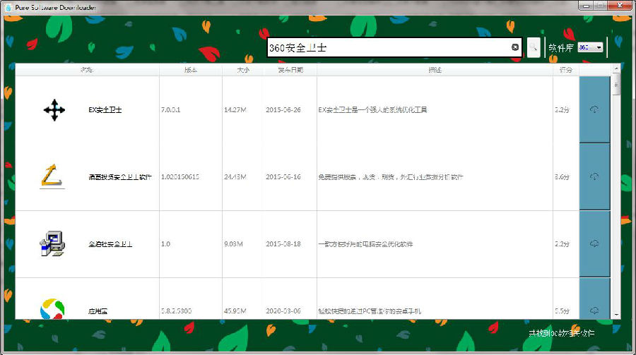Clear the search box with the X icon
Viewport: 636px width, 355px height.
click(x=514, y=47)
